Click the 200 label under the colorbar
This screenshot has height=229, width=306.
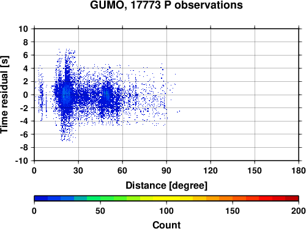[299, 211]
